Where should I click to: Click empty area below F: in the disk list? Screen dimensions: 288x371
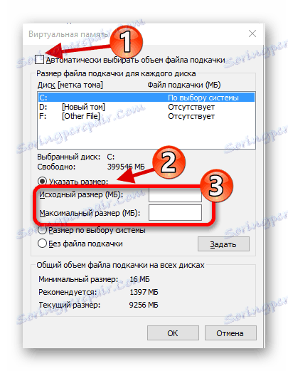[x=146, y=135]
